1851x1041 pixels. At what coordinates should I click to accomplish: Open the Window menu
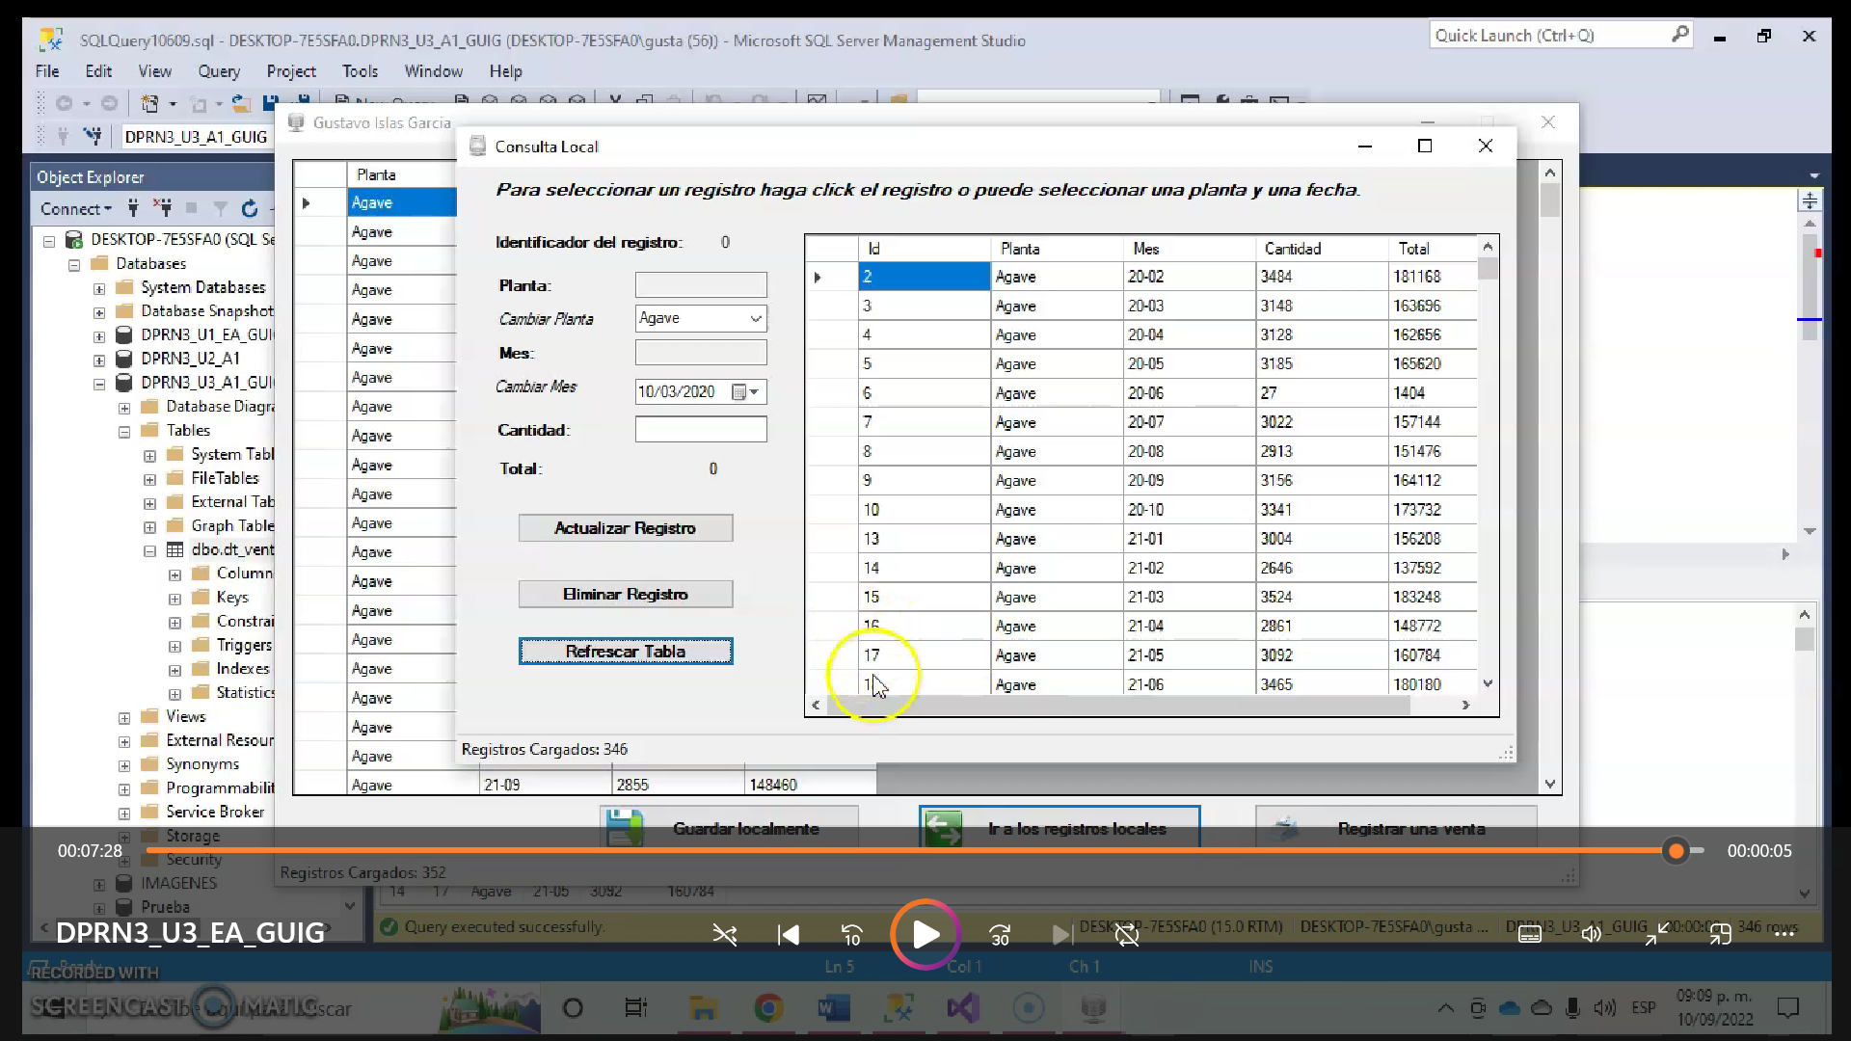click(433, 71)
